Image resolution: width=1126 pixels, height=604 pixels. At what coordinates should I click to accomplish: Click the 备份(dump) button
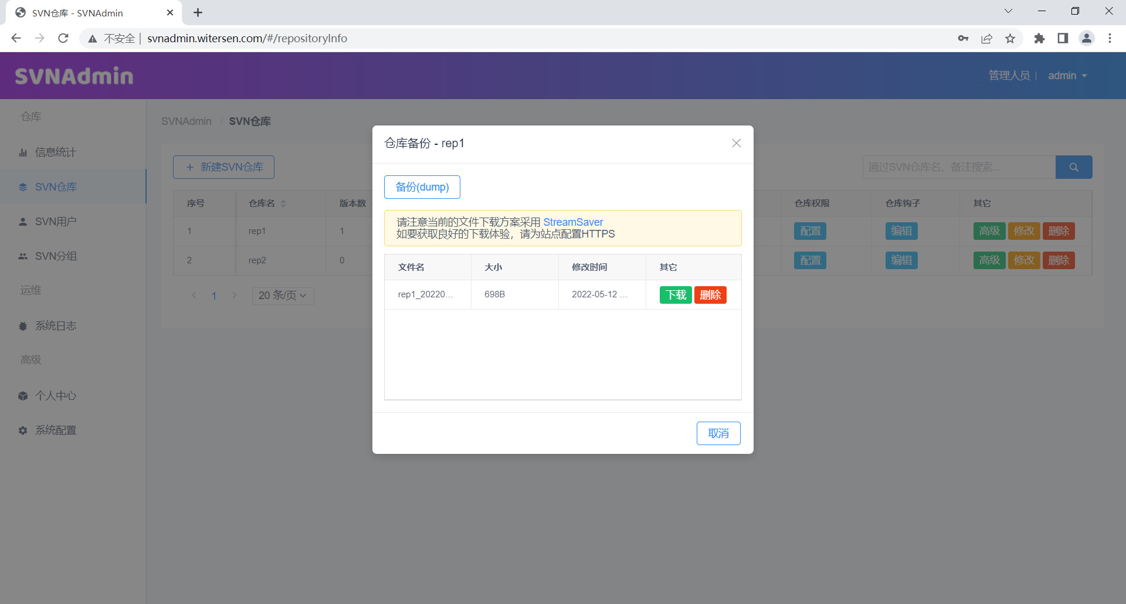(x=422, y=187)
